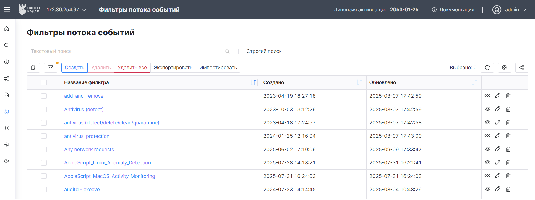View the auditd - execve filter

[x=487, y=189]
